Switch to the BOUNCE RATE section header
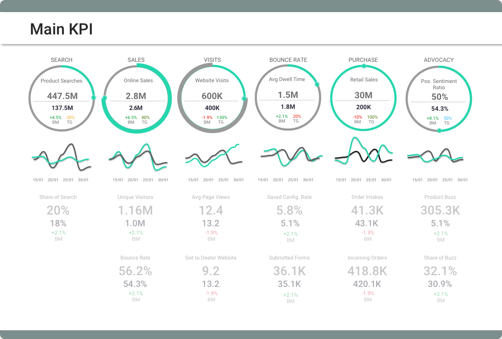 [288, 60]
